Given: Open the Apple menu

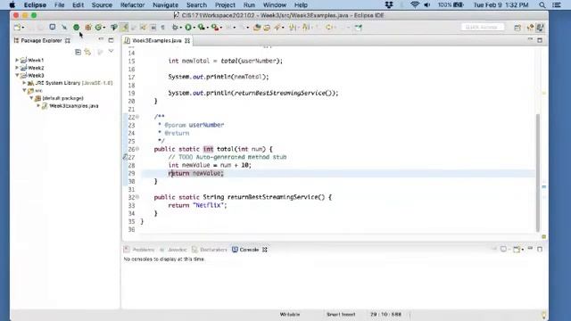Looking at the screenshot, I should click(x=12, y=5).
